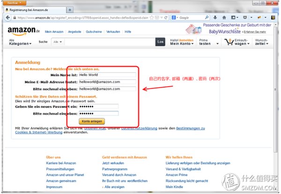
Task: Click the Google search input box
Action: [192, 17]
